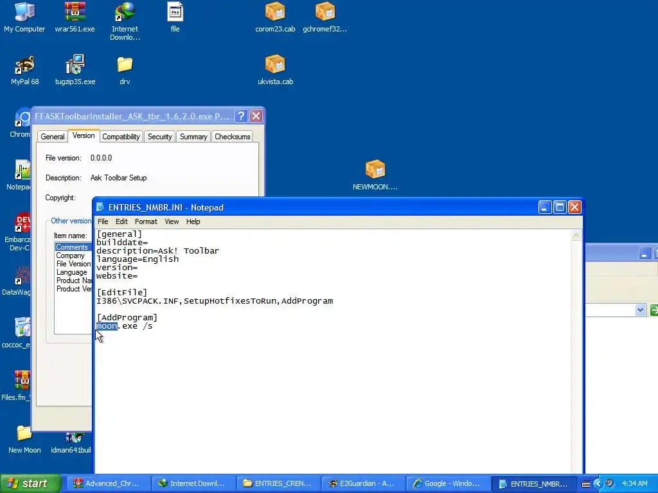This screenshot has height=493, width=658.
Task: Select Product Name in Item name list
Action: (74, 281)
